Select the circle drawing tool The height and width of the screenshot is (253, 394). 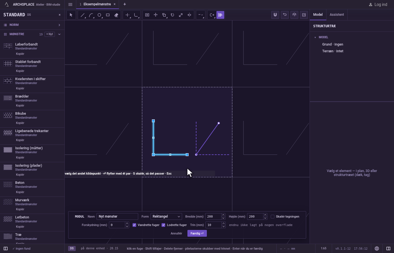[99, 15]
